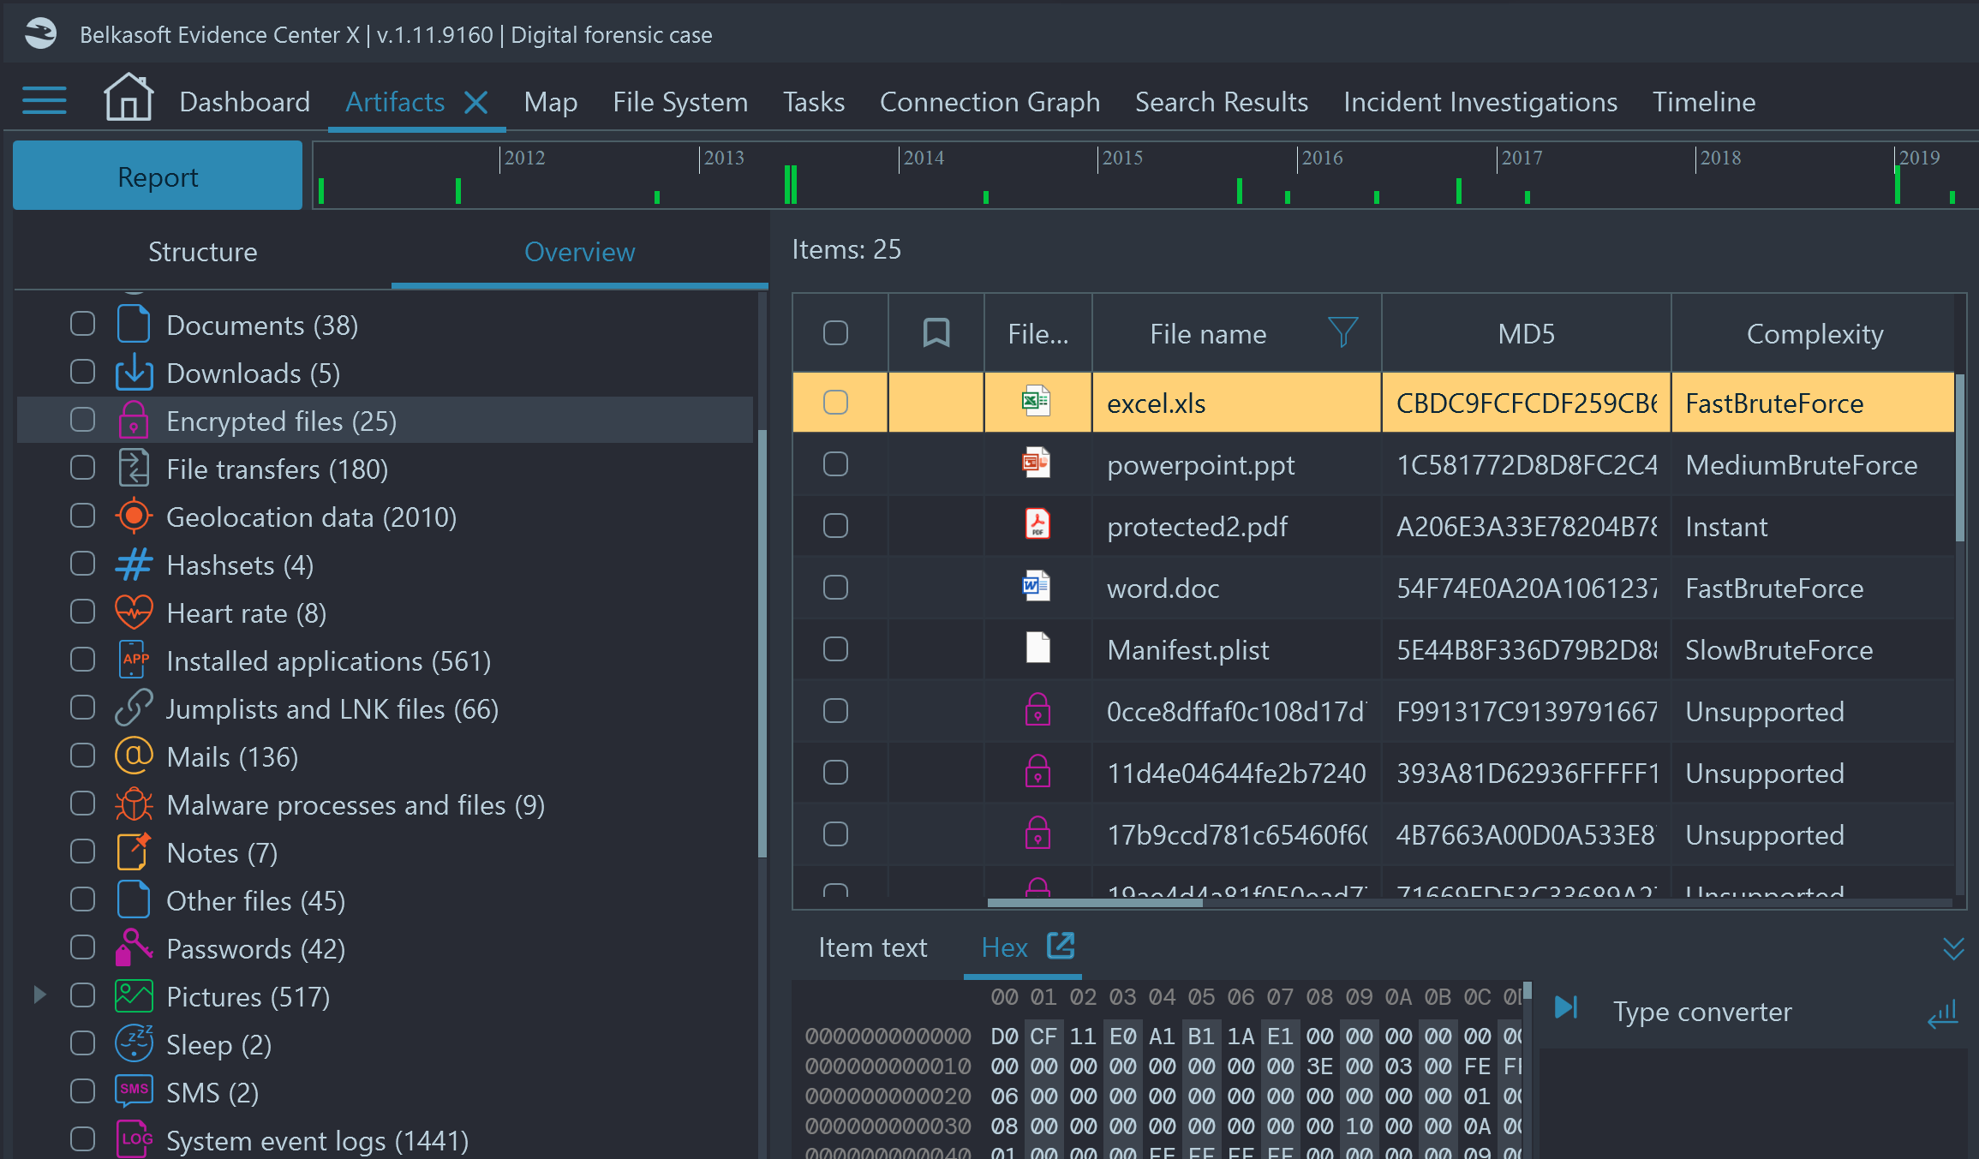The width and height of the screenshot is (1979, 1159).
Task: Switch to the Timeline tab
Action: (1703, 103)
